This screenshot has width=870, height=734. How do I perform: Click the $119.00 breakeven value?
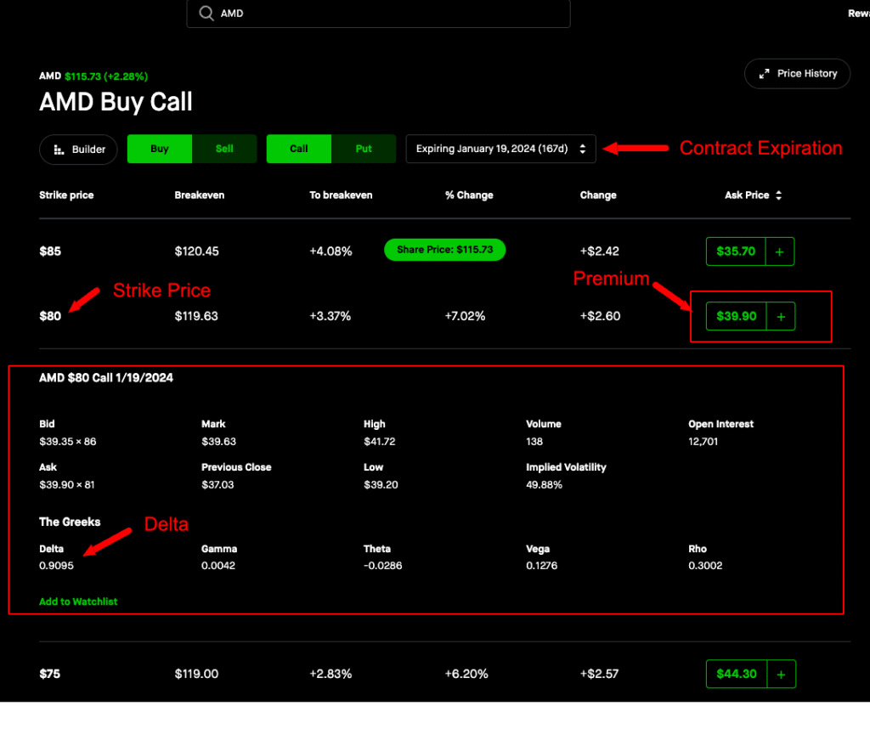click(x=196, y=674)
